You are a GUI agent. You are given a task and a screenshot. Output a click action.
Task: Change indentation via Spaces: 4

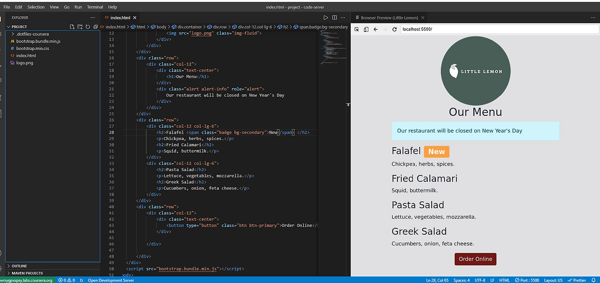462,280
